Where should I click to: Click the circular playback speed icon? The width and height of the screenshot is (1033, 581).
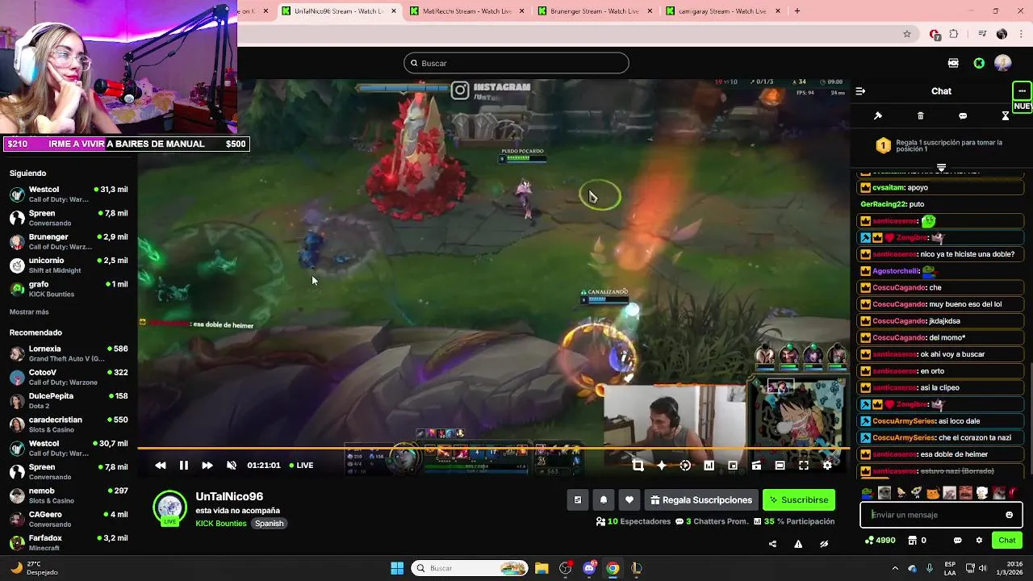coord(685,466)
